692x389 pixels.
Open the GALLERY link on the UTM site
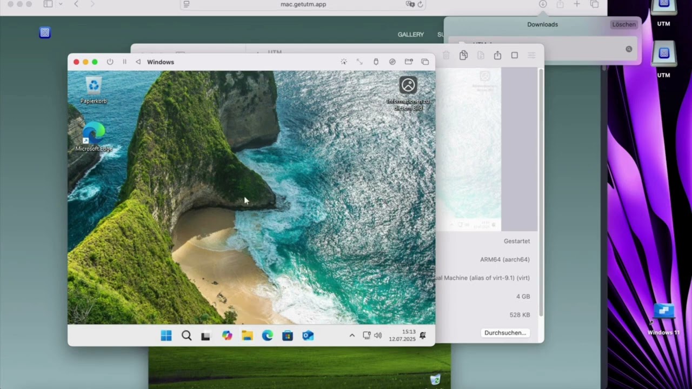pos(411,35)
